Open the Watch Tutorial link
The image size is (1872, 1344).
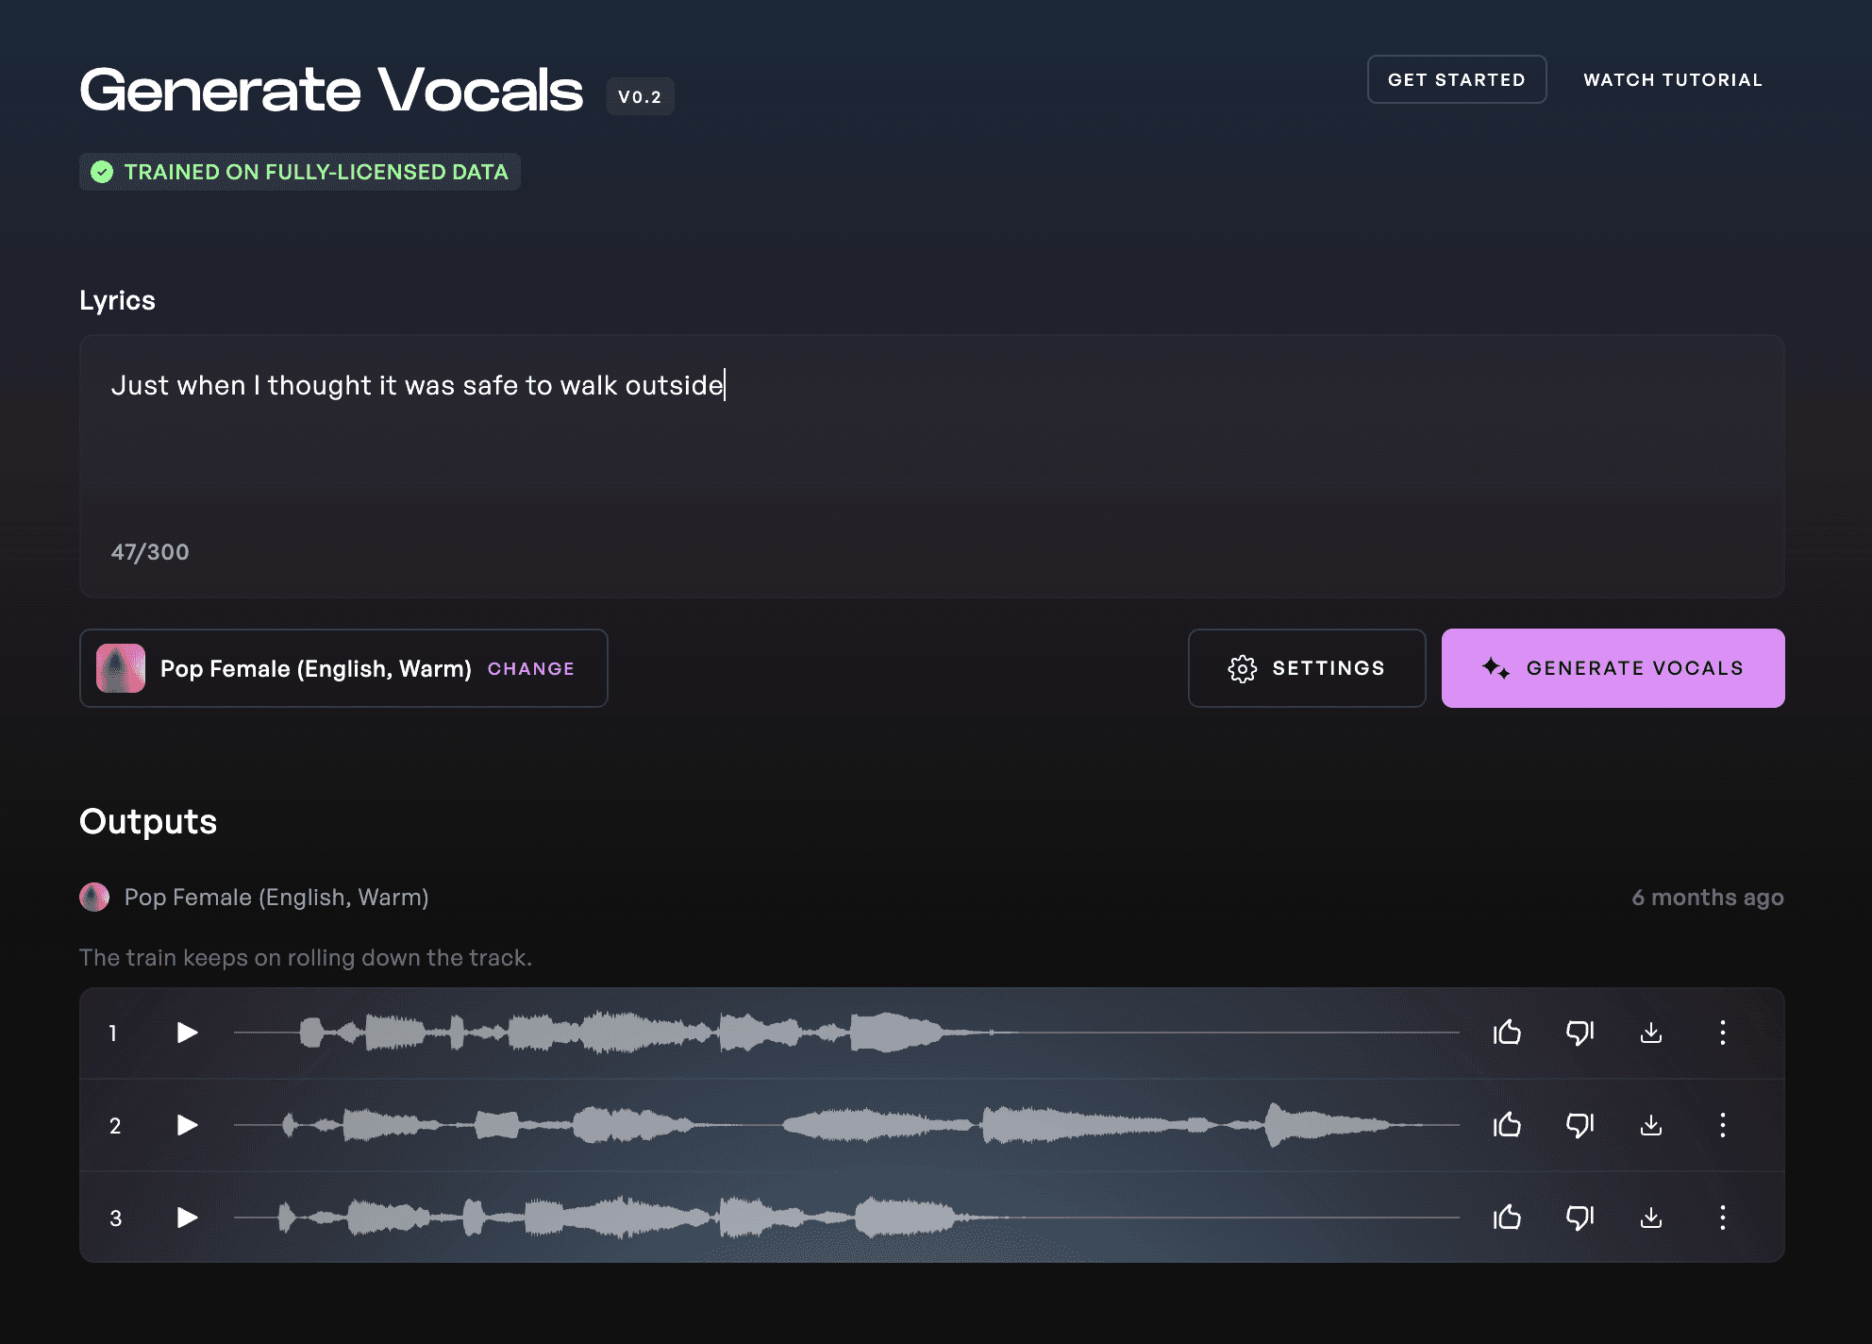point(1673,80)
